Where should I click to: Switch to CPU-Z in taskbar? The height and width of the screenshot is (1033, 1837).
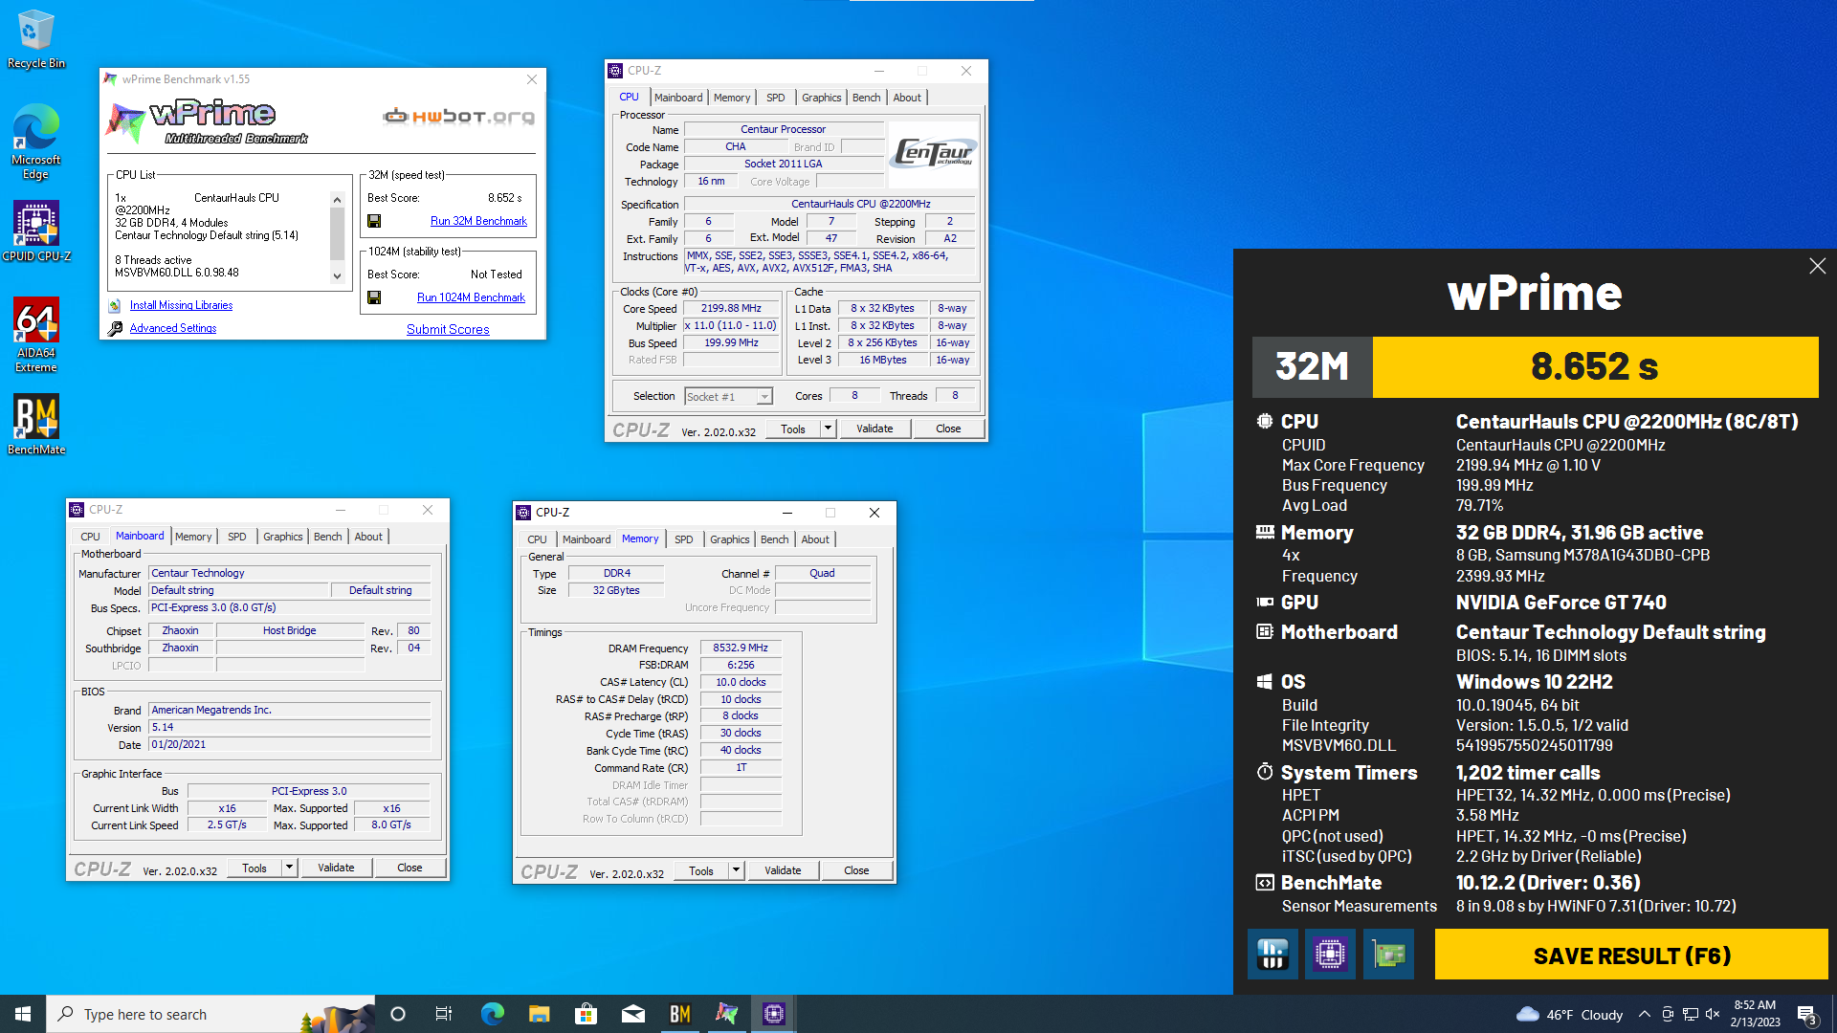(x=774, y=1014)
